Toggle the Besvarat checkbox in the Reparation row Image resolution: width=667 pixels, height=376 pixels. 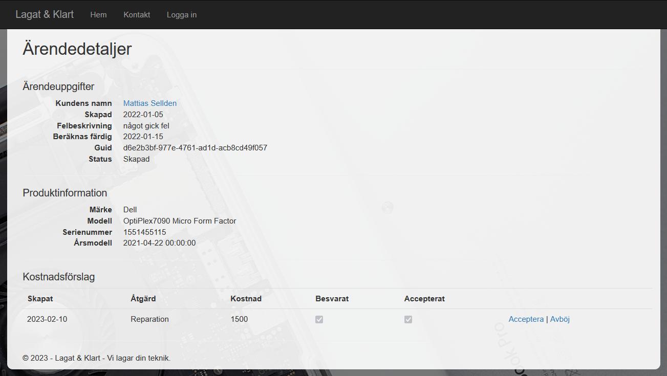point(319,319)
